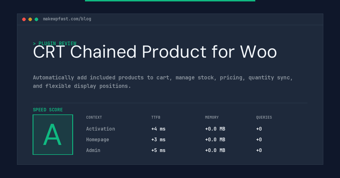Click the PLUGIN REVIEW label
Viewport: 340px width, 178px height.
pos(54,44)
